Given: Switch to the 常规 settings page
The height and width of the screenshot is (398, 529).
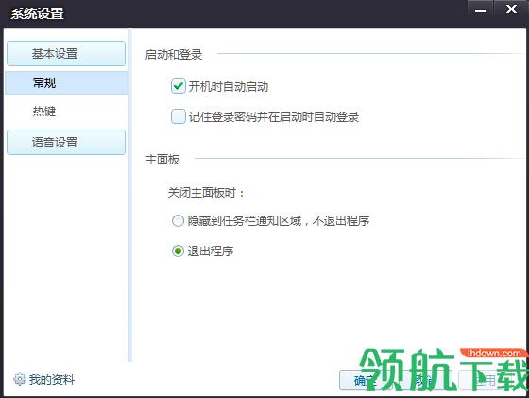Looking at the screenshot, I should click(66, 82).
